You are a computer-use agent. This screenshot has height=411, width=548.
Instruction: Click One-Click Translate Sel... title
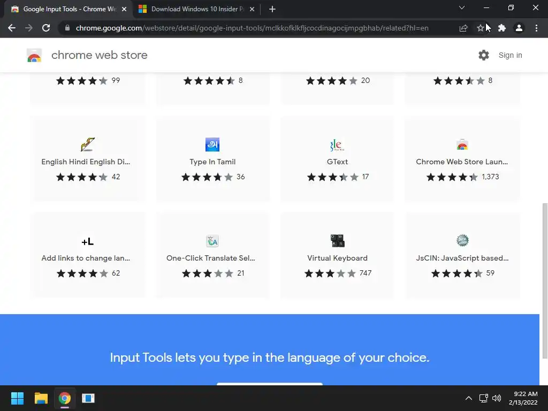[211, 258]
